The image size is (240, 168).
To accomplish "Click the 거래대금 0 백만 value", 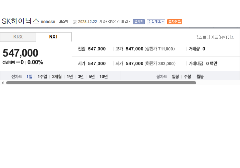I will tap(212, 63).
